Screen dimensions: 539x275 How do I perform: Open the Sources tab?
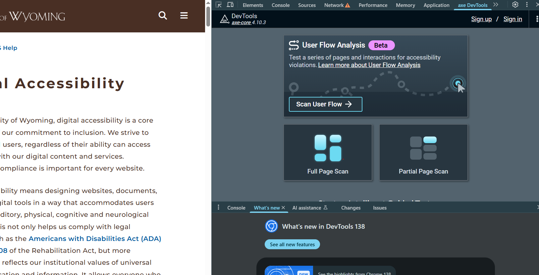[x=307, y=5]
